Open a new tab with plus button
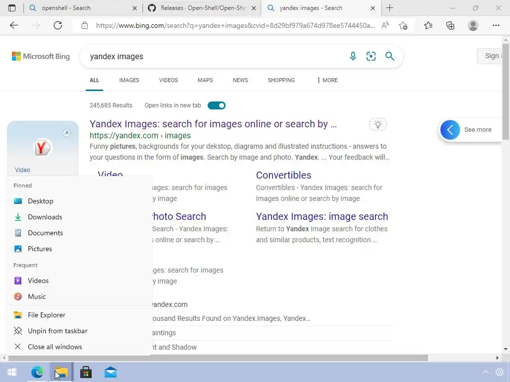This screenshot has width=510, height=382. 389,8
